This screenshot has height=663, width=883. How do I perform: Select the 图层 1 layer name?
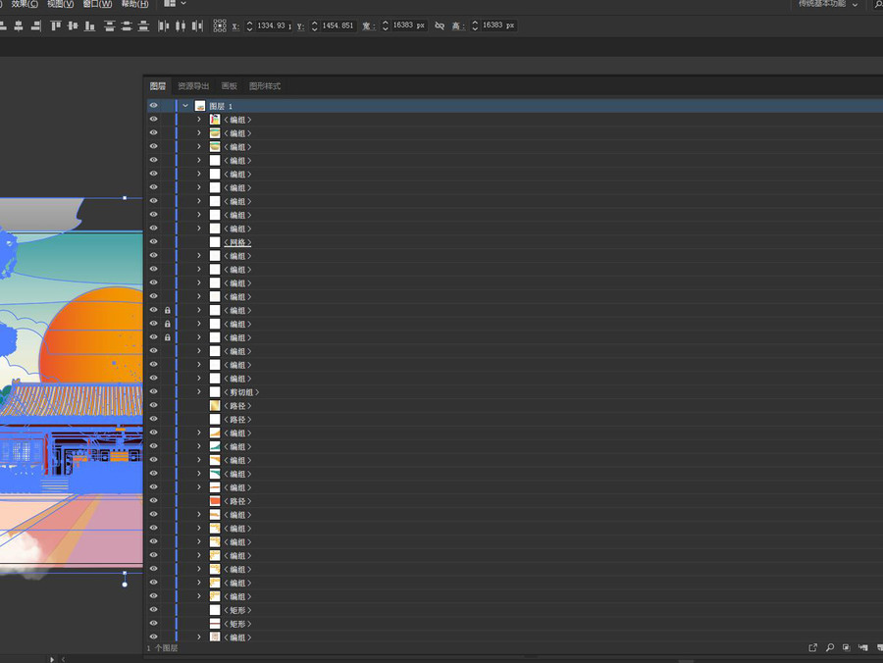click(221, 106)
